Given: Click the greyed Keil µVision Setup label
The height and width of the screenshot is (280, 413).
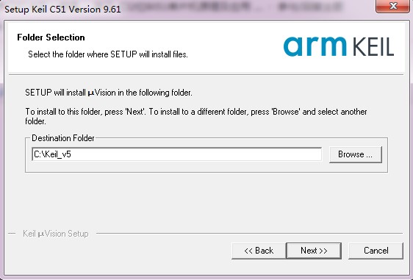Looking at the screenshot, I should coord(56,234).
